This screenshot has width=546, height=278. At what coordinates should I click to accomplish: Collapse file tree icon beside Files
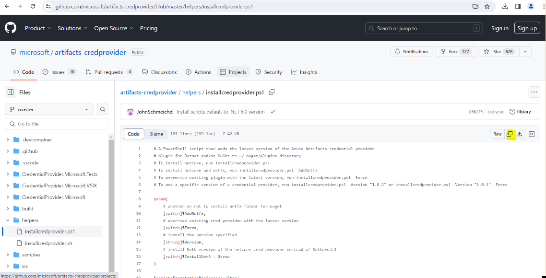tap(11, 92)
